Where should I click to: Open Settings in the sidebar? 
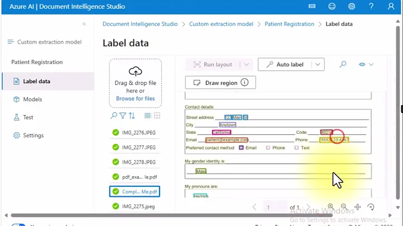33,135
